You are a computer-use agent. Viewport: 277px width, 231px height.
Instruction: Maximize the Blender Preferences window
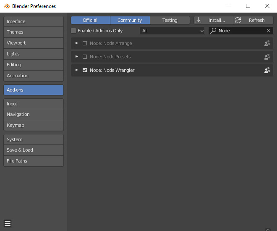(x=248, y=6)
